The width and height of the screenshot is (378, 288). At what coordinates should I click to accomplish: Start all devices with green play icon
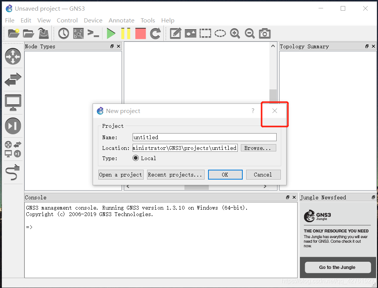[111, 33]
